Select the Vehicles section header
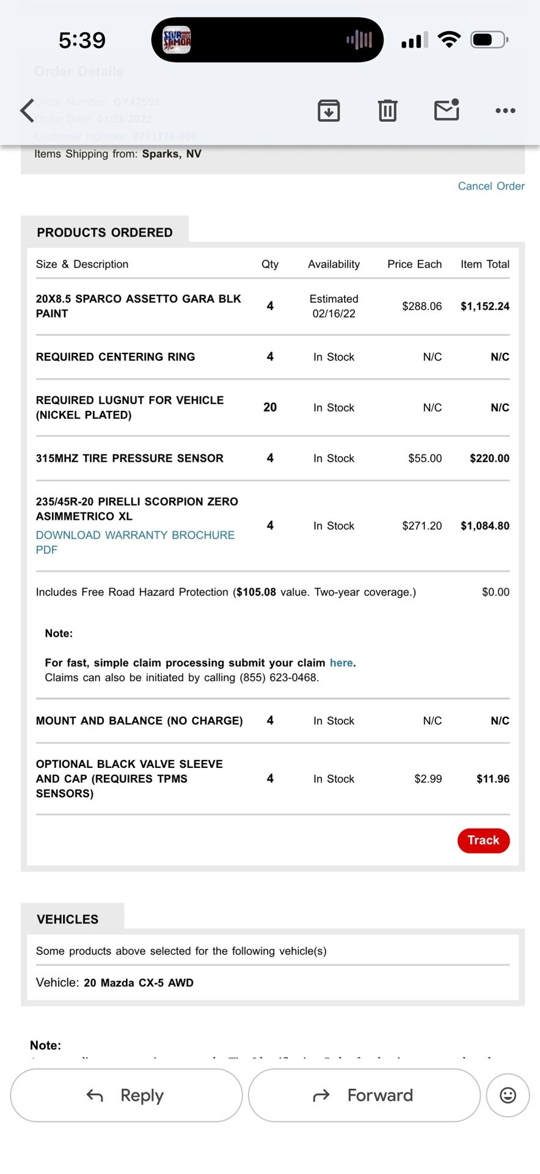The image size is (540, 1174). [67, 919]
